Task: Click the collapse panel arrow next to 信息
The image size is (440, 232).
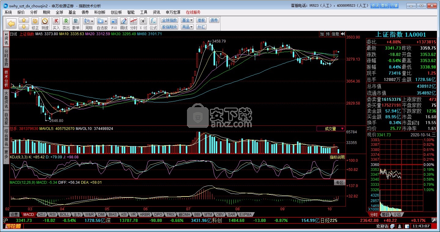Action: coord(343,34)
